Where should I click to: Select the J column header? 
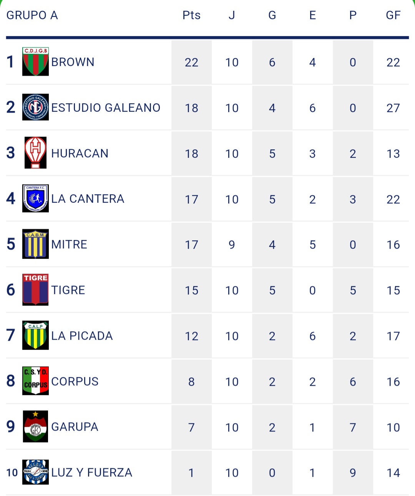point(232,15)
